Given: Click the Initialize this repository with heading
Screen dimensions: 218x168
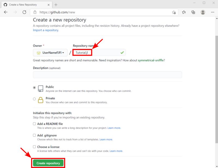Looking at the screenshot, I should (52, 113).
